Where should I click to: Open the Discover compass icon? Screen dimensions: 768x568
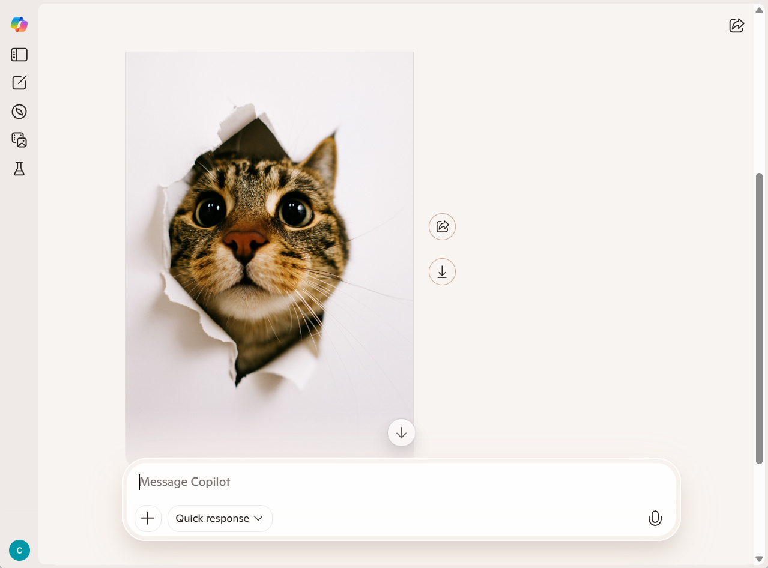[x=19, y=112]
